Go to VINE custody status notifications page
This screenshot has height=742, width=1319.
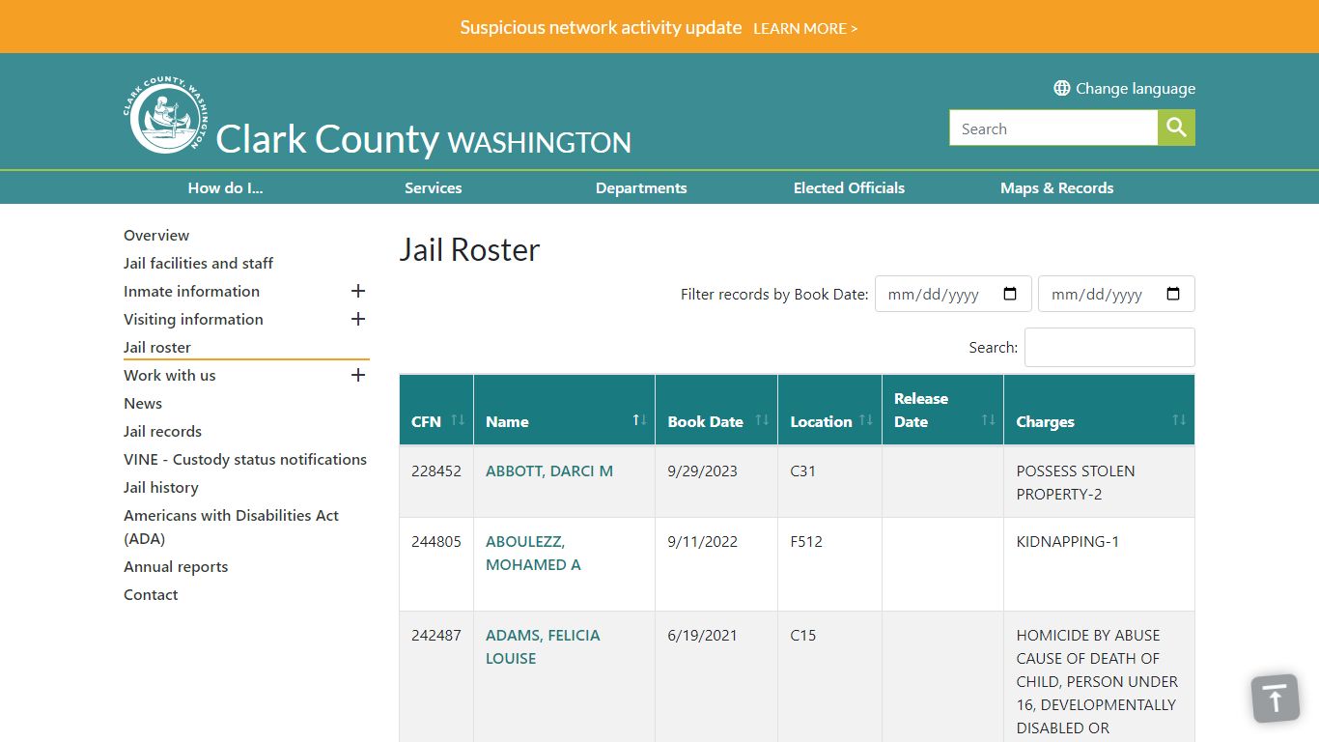tap(245, 460)
